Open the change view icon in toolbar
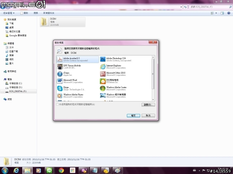The width and height of the screenshot is (233, 174). pos(212,13)
